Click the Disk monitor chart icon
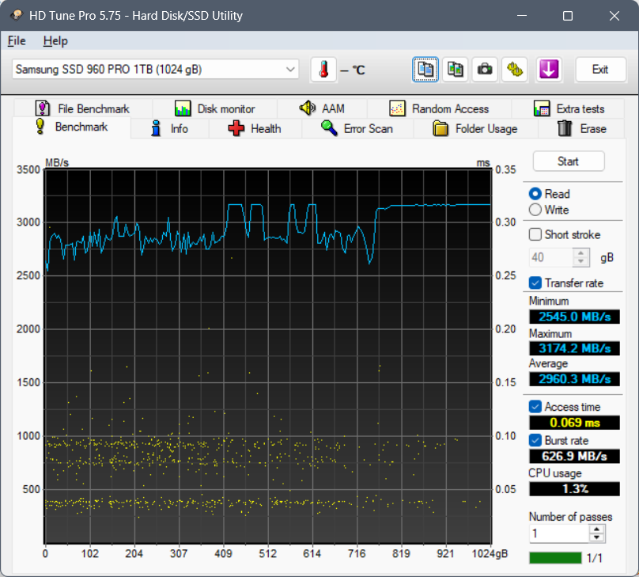 coord(183,108)
